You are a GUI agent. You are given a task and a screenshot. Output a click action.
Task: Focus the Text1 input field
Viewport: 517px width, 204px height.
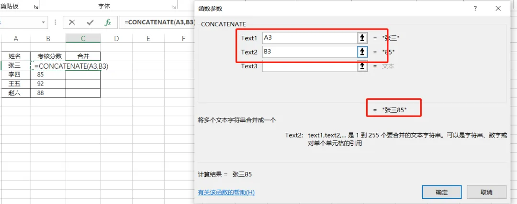pos(309,38)
